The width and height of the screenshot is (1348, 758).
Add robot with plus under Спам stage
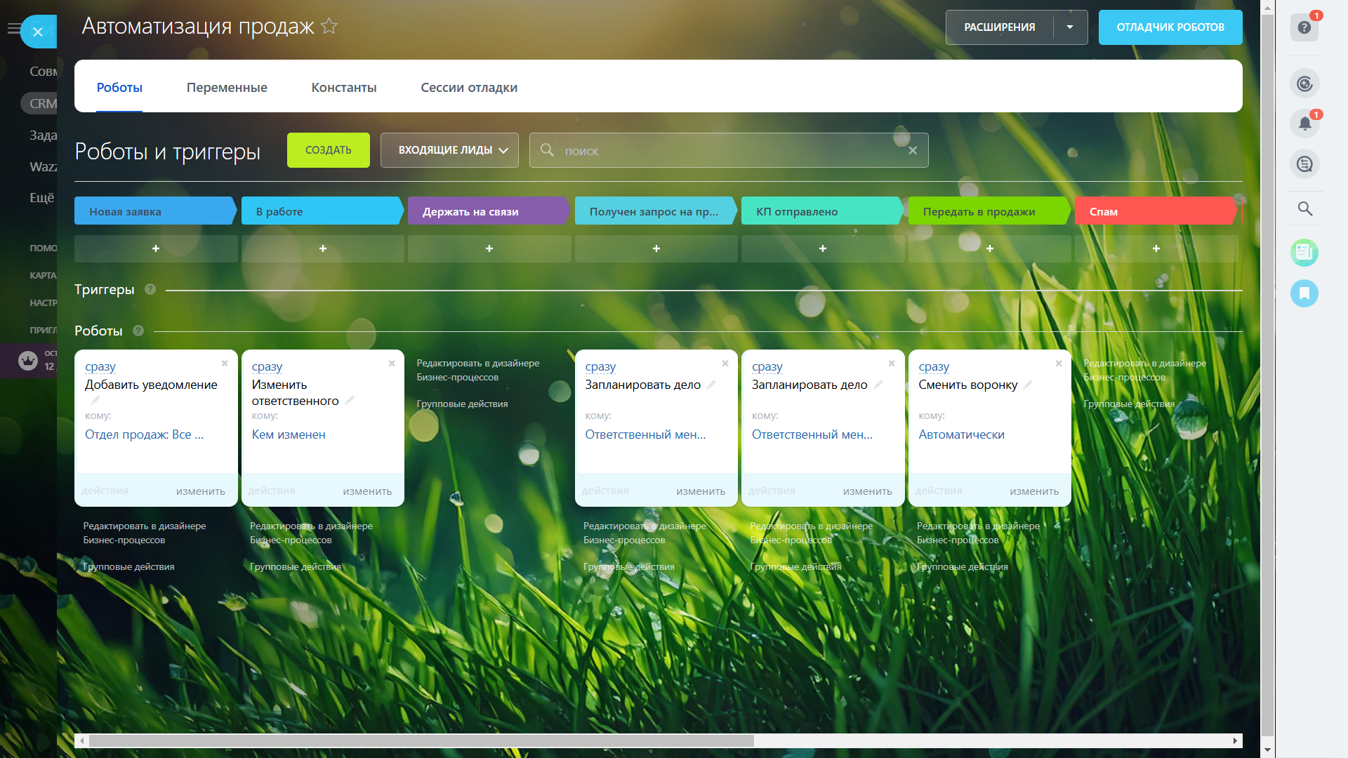[x=1156, y=248]
